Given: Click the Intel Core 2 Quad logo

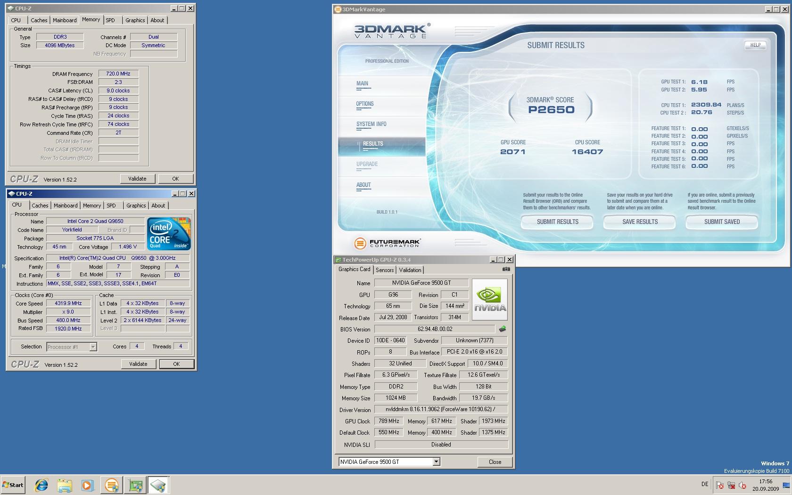Looking at the screenshot, I should pyautogui.click(x=169, y=233).
